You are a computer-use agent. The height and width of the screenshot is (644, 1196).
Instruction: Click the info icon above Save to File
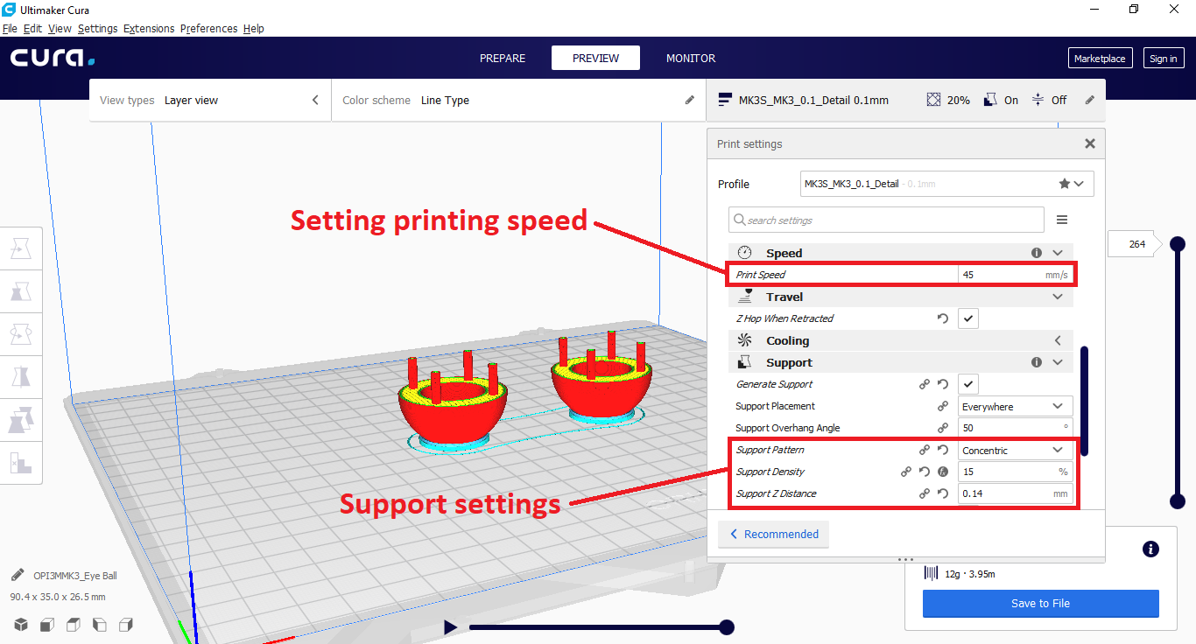1151,549
